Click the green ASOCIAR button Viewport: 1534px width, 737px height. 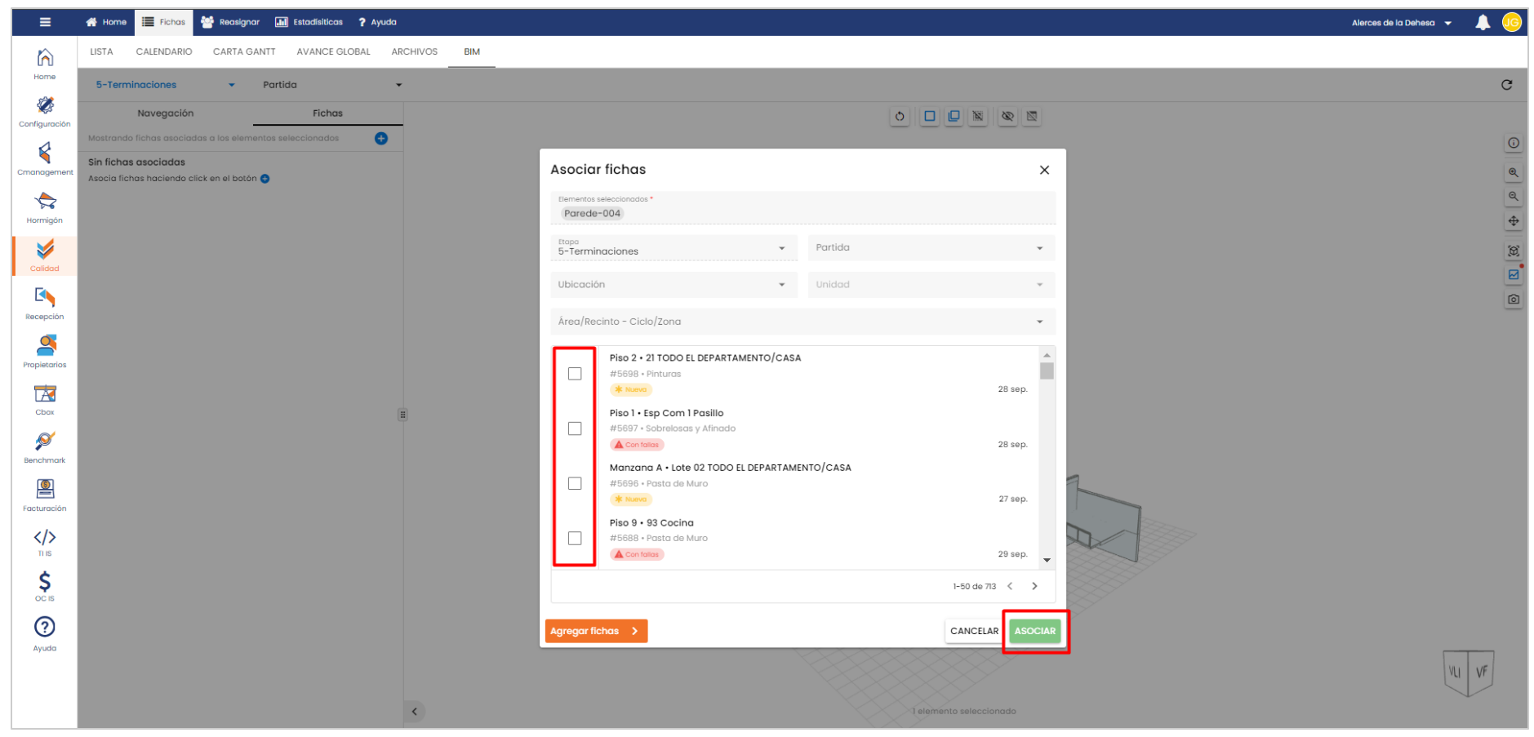[1034, 631]
